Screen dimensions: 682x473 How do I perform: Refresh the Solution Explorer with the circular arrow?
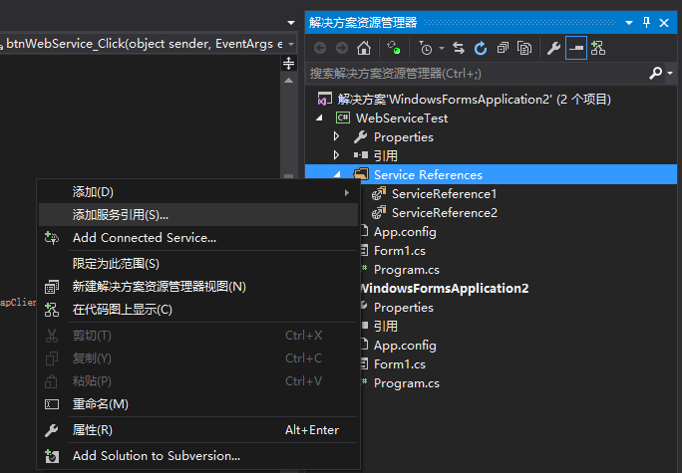(x=481, y=48)
